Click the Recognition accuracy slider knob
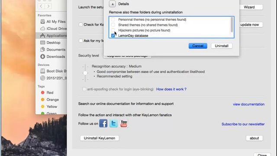This screenshot has height=156, width=277. click(85, 73)
